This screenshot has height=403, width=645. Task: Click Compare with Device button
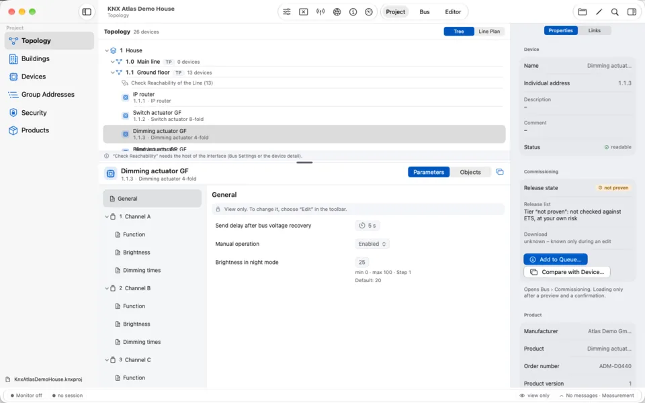[x=567, y=272]
